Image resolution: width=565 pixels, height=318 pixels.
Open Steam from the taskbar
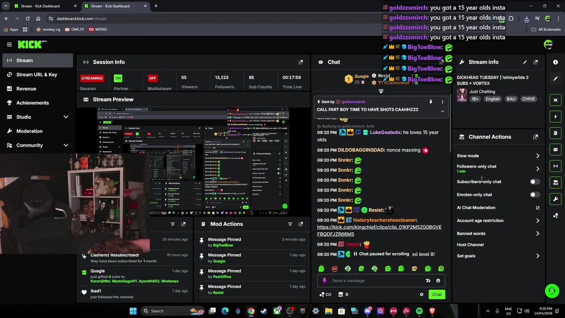(x=264, y=311)
